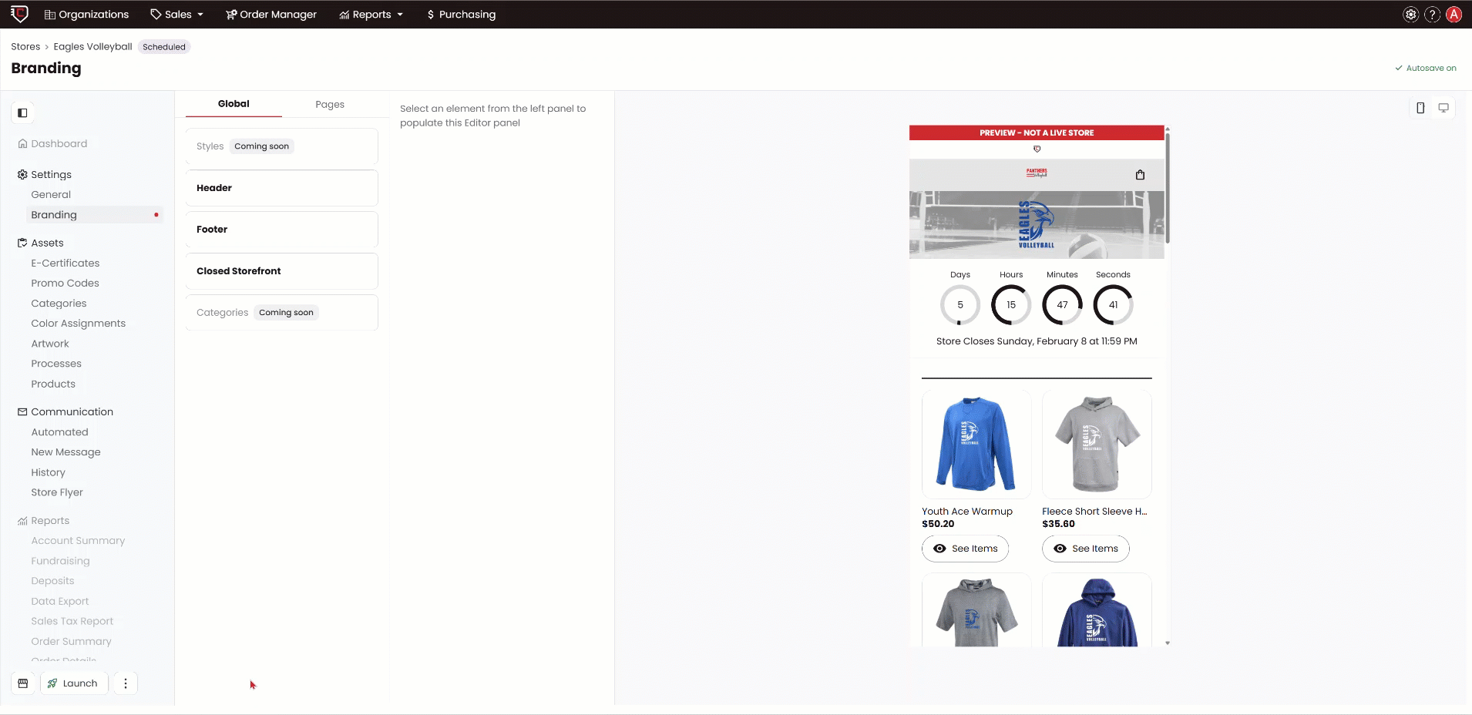The image size is (1472, 715).
Task: Open Promo Codes under Assets
Action: [65, 283]
